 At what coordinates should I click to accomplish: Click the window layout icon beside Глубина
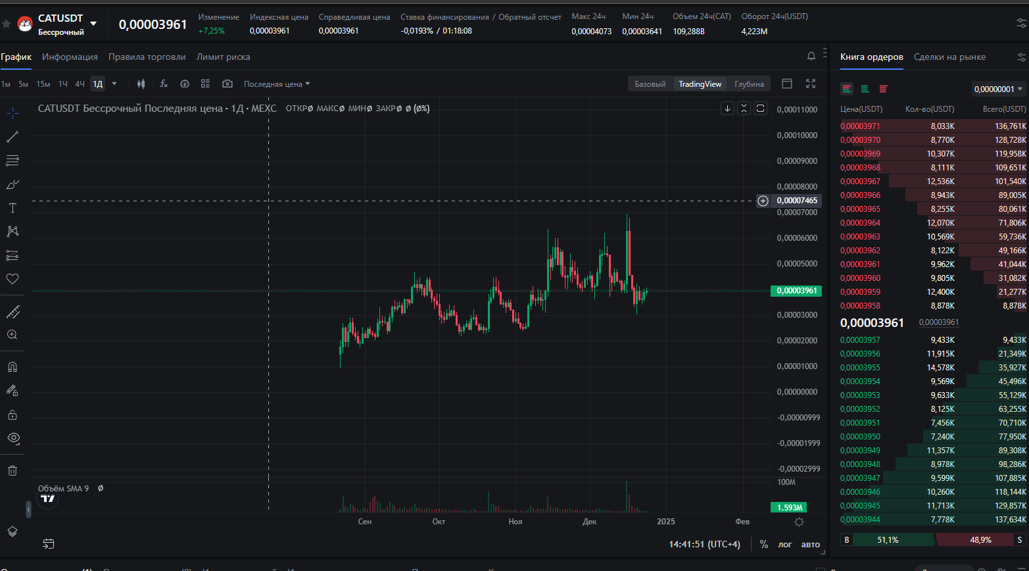(x=787, y=84)
